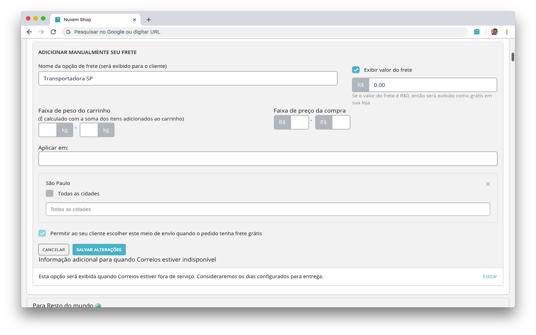536x335 pixels.
Task: Reload the page with refresh icon
Action: [53, 32]
